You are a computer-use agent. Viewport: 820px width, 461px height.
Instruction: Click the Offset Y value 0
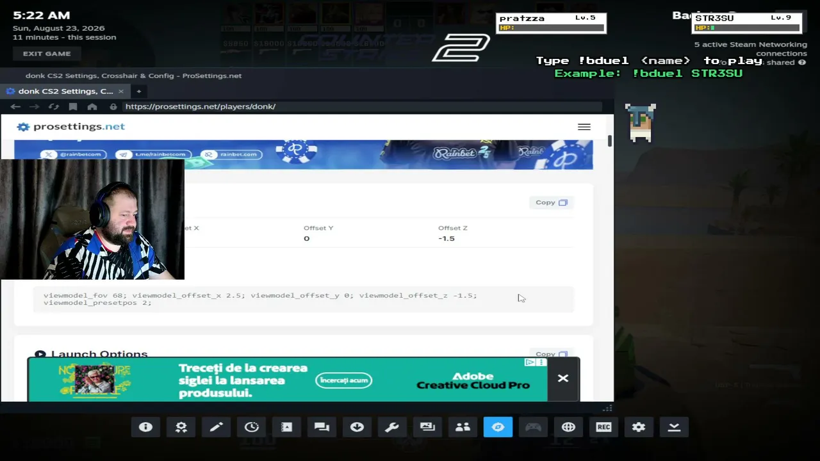pos(306,238)
